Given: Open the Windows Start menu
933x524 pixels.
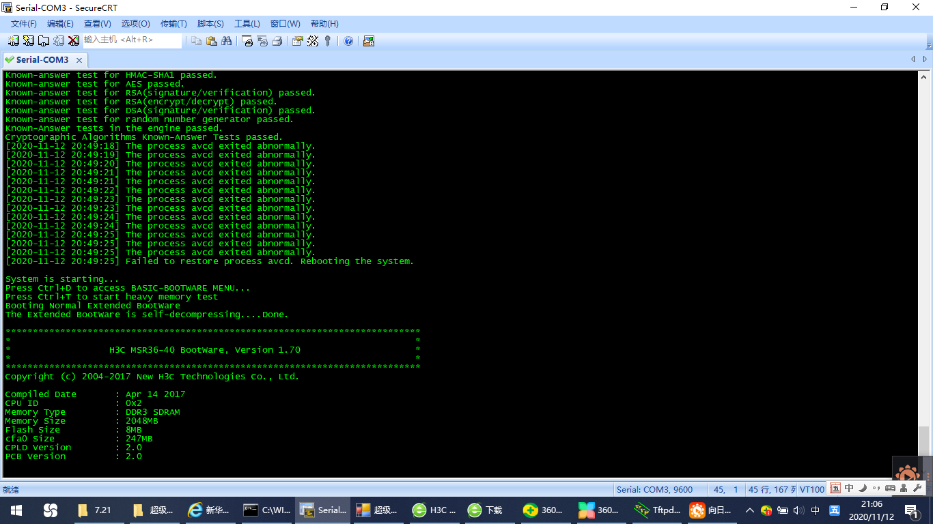Looking at the screenshot, I should click(x=16, y=510).
